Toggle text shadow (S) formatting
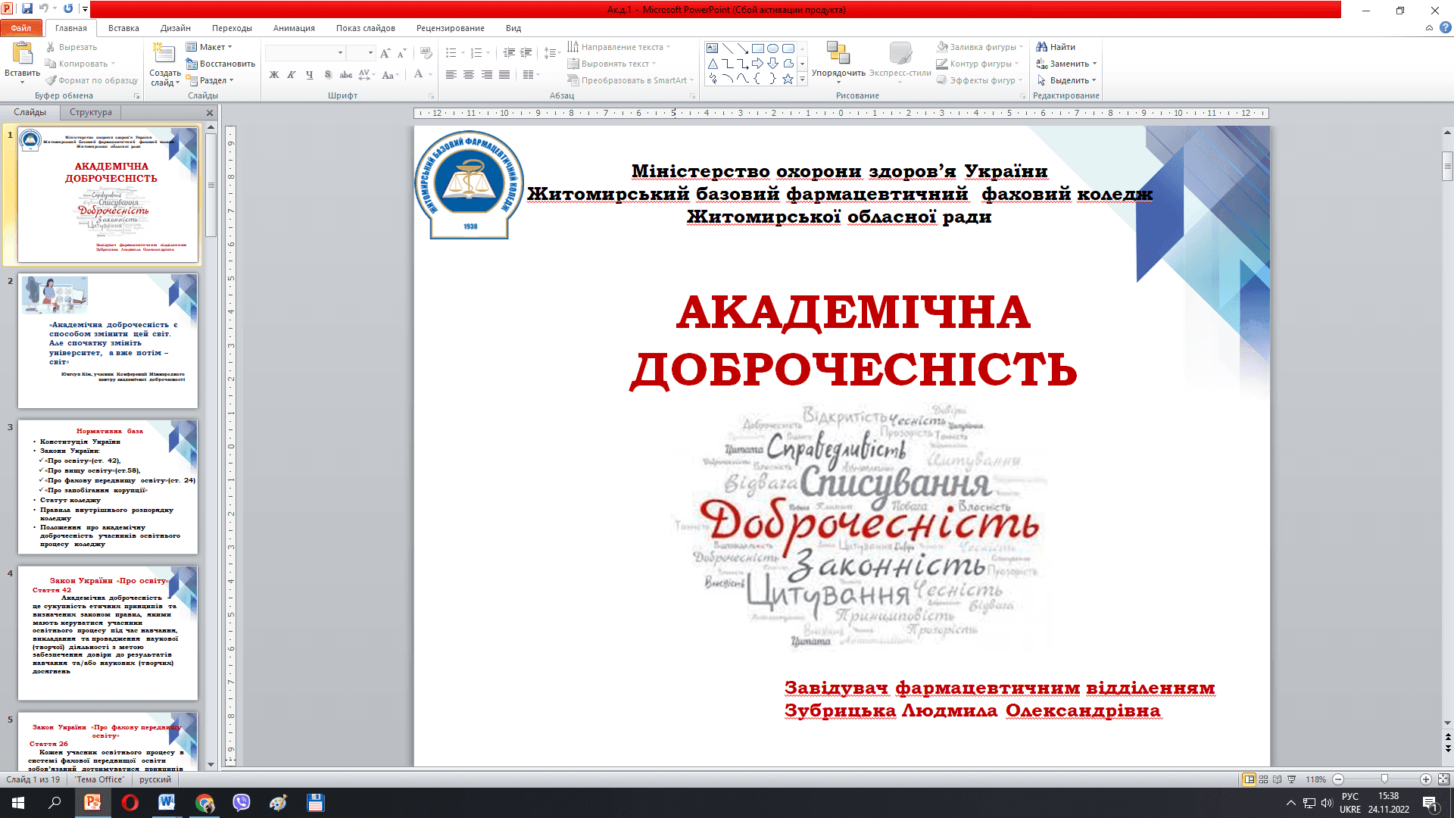The width and height of the screenshot is (1454, 818). [328, 74]
